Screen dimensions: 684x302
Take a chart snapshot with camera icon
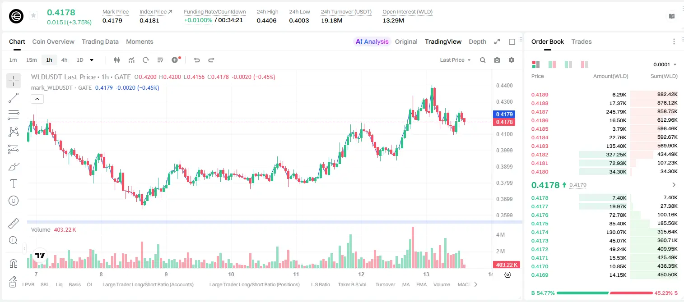coord(497,60)
